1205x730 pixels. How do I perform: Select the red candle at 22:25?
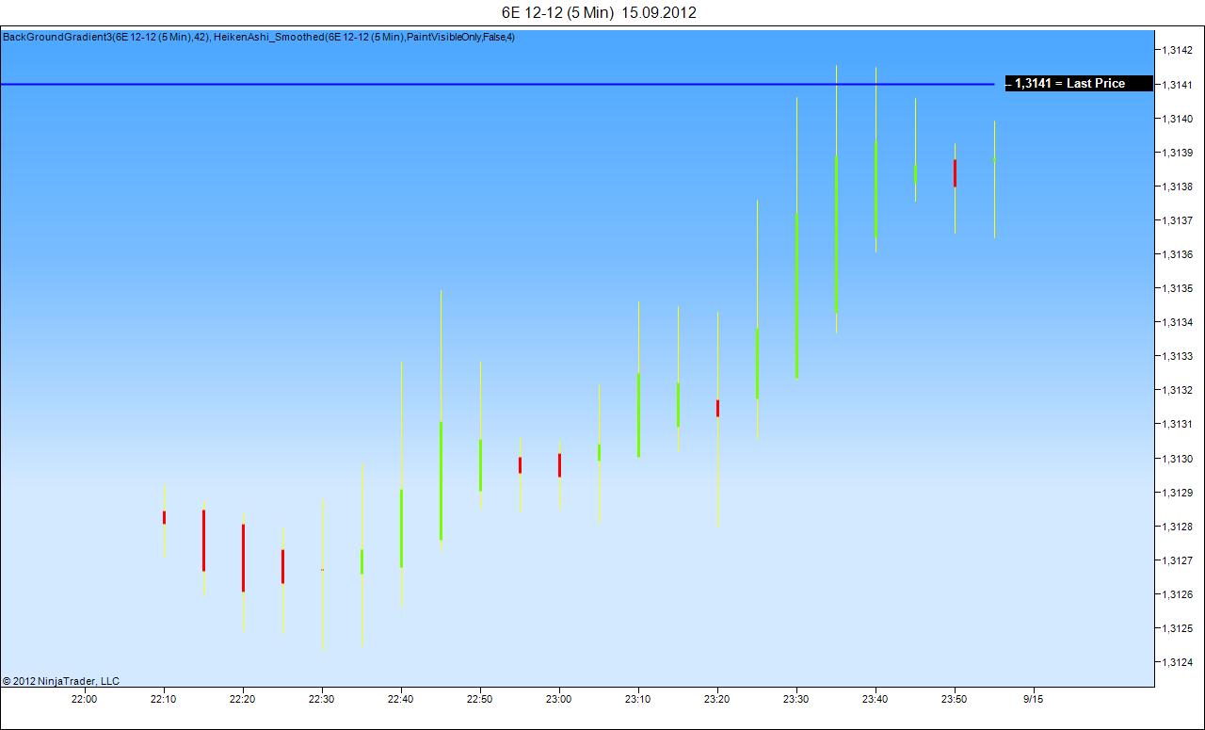[282, 566]
